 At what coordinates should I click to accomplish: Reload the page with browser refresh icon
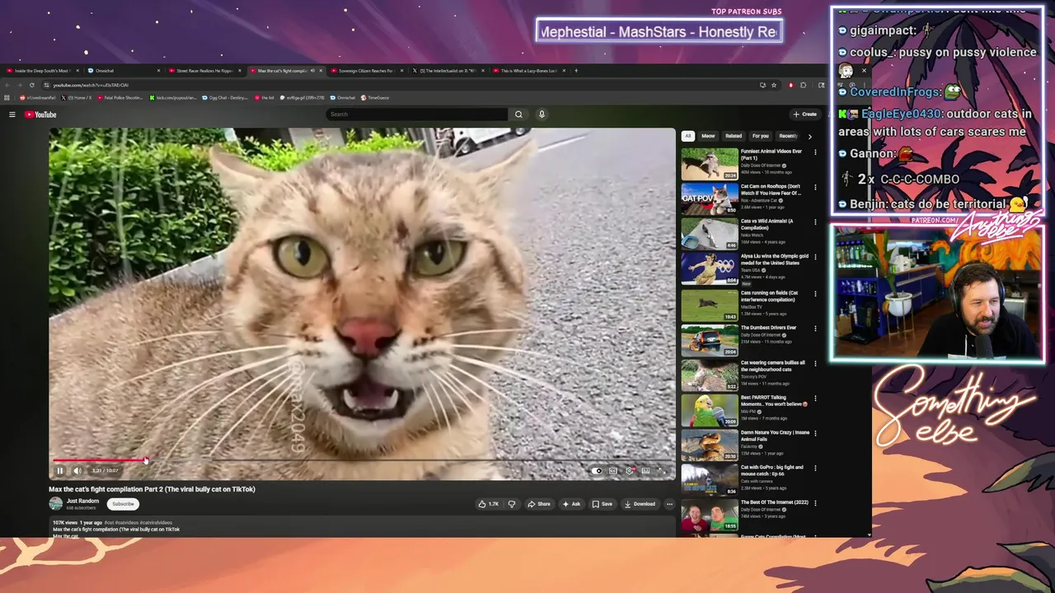(32, 85)
